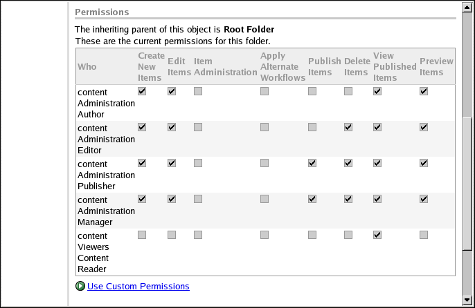Toggle View Published Items for Administration Publisher
The image size is (475, 308).
coord(377,163)
